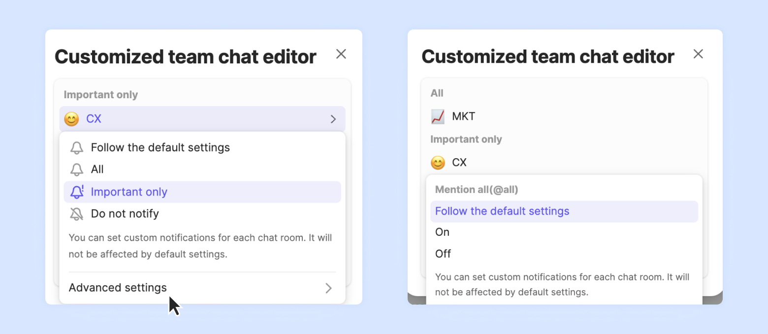Click the chart emoji next to MKT
This screenshot has width=768, height=334.
click(438, 116)
